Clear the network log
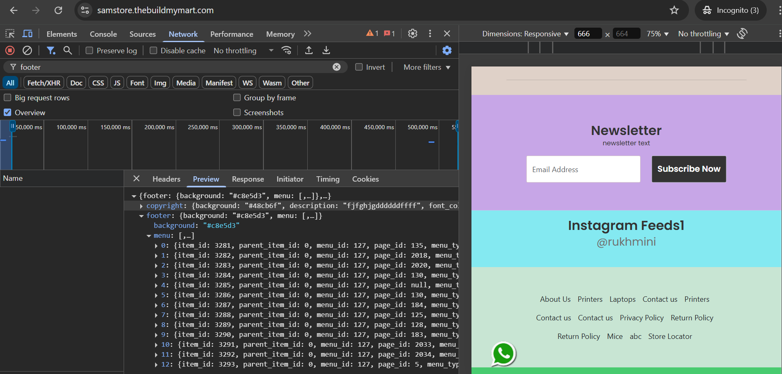782x374 pixels. pos(27,50)
